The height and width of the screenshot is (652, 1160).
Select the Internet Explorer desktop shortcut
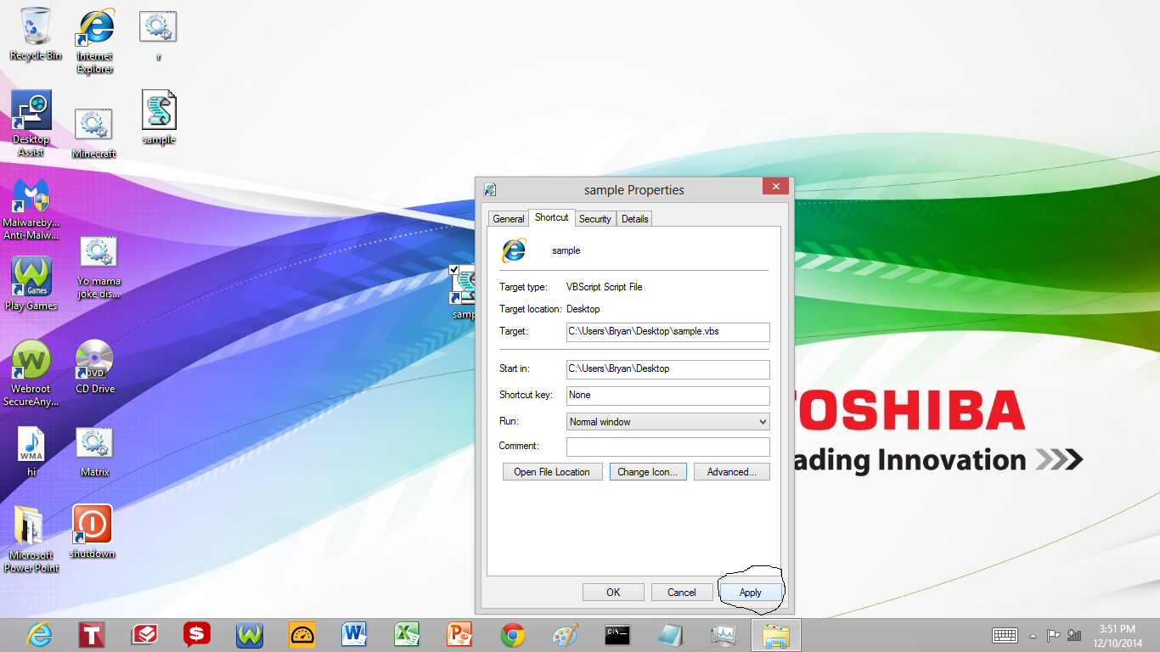click(x=95, y=40)
